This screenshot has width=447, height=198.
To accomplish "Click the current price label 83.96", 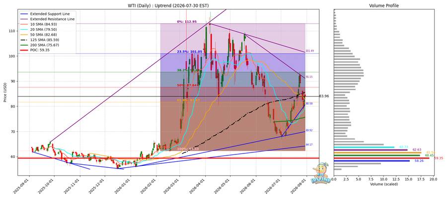I will pos(324,97).
